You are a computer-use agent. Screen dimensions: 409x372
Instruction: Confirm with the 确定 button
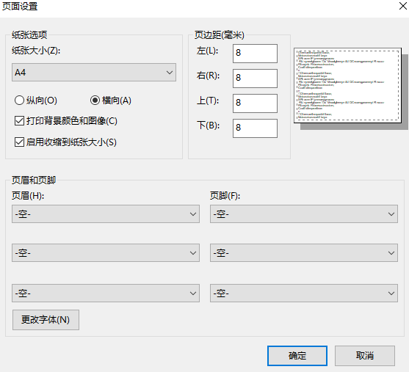297,356
